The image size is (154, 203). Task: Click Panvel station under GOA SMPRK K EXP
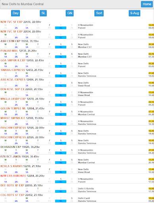(x=82, y=66)
